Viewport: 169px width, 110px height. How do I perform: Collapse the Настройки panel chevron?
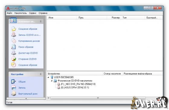pos(41,74)
